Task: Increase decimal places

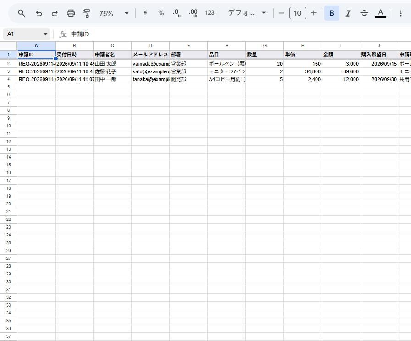Action: coord(193,13)
